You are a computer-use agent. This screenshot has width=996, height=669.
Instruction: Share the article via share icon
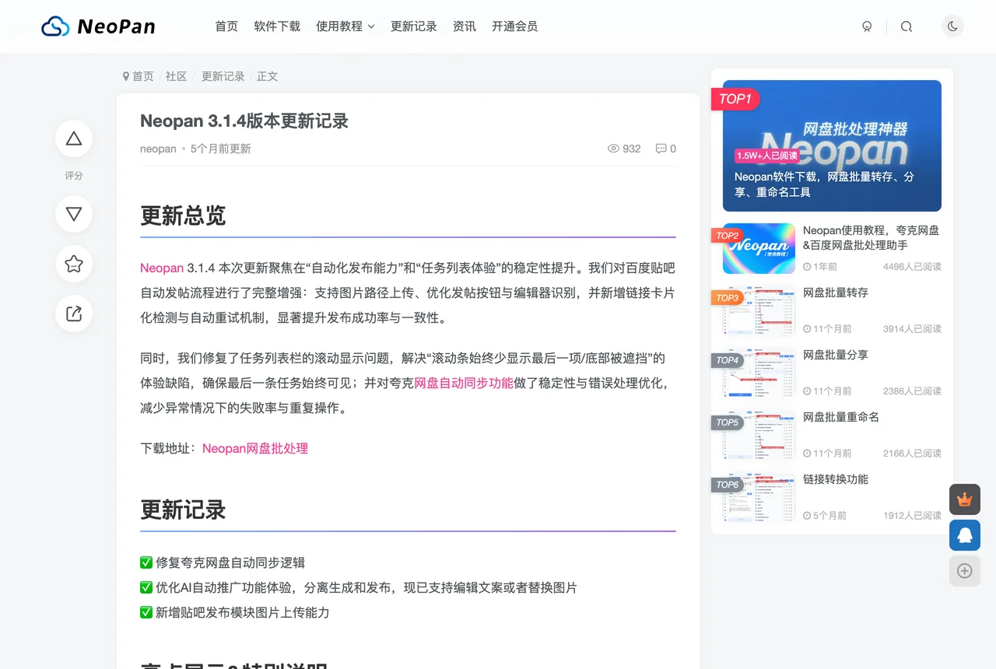point(74,313)
